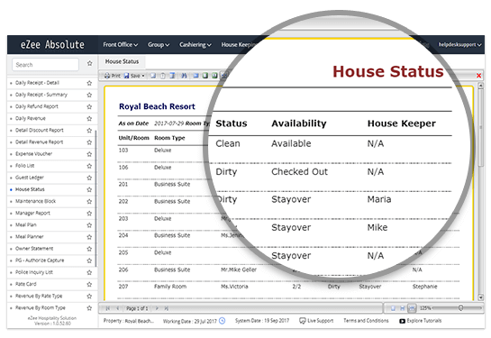Click the eZee Absolute logo
This screenshot has height=338, width=491.
[52, 44]
